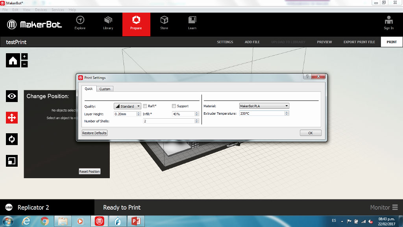Open the MakerBot Store
The image size is (403, 227).
pos(164,23)
